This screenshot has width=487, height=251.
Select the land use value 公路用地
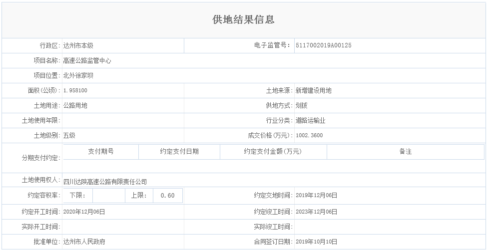click(x=75, y=105)
